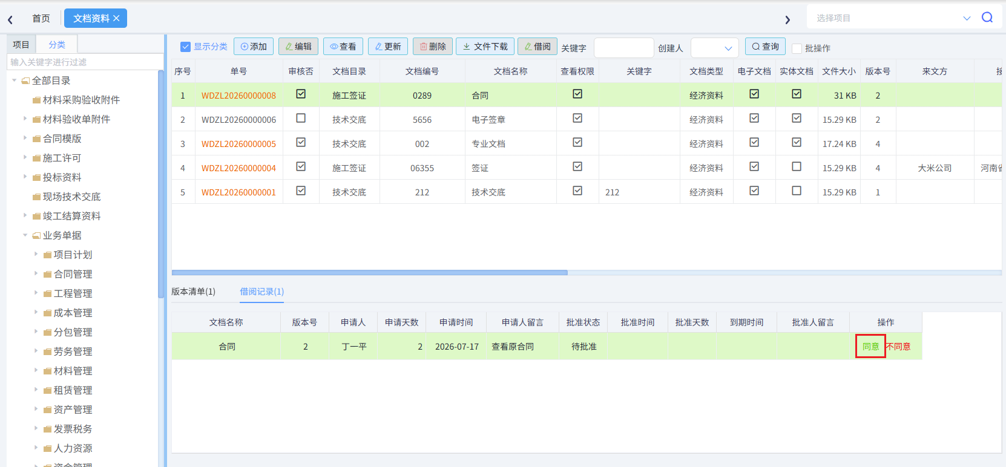Focus the tree keyword filter input

coord(85,62)
